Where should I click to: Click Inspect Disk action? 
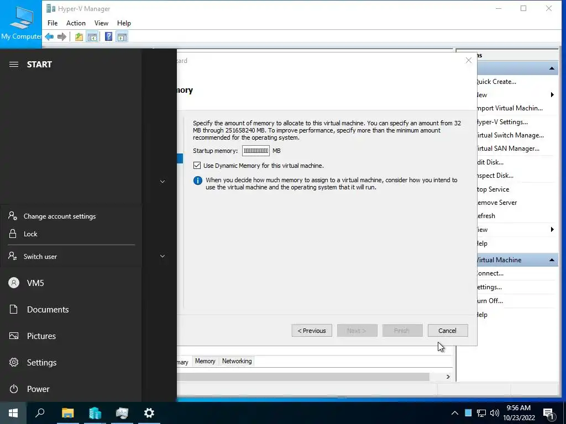tap(495, 176)
